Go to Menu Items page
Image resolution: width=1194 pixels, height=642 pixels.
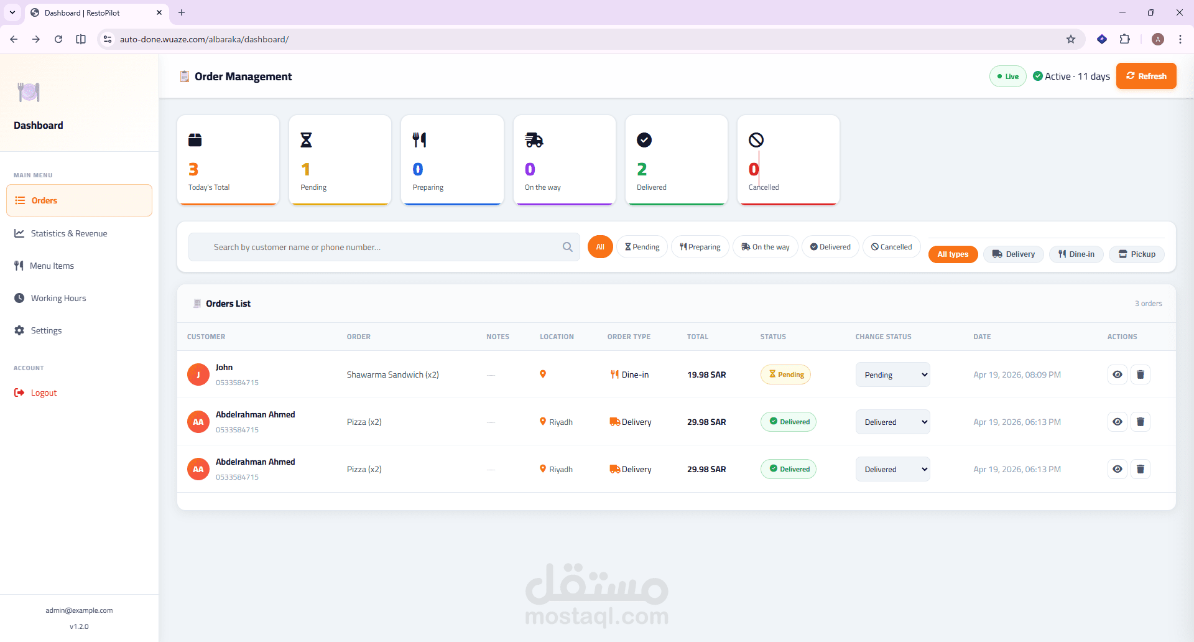coord(79,266)
